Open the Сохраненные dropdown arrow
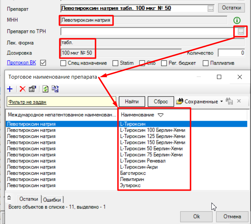This screenshot has height=224, width=251. click(222, 101)
